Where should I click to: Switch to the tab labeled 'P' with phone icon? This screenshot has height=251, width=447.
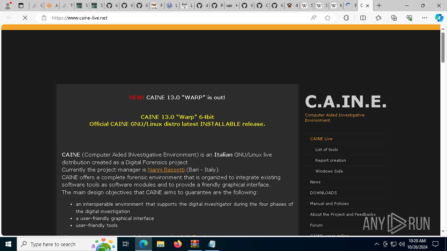(x=351, y=6)
